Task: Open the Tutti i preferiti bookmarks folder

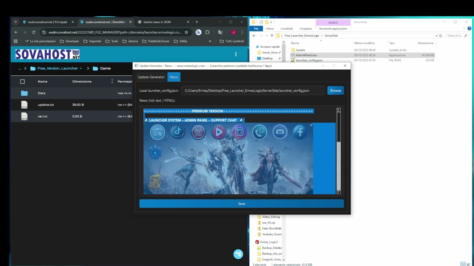Action: click(232, 41)
